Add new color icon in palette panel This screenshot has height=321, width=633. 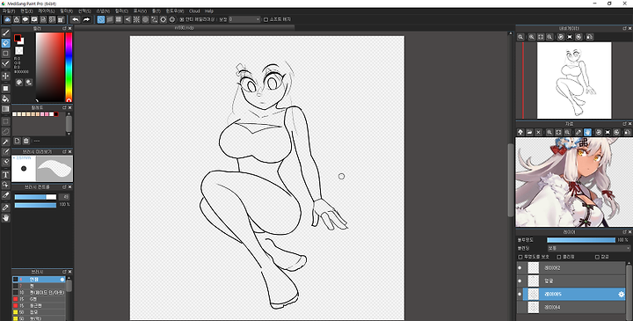point(17,141)
